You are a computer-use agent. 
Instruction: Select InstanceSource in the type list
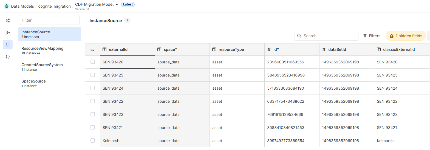tap(50, 34)
